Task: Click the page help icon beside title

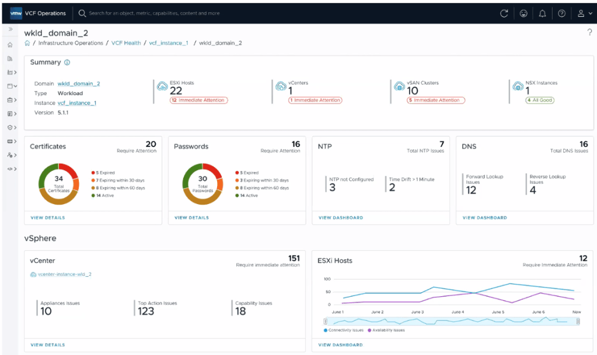Action: click(x=589, y=33)
